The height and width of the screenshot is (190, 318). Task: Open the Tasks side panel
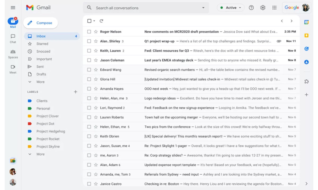(306, 49)
